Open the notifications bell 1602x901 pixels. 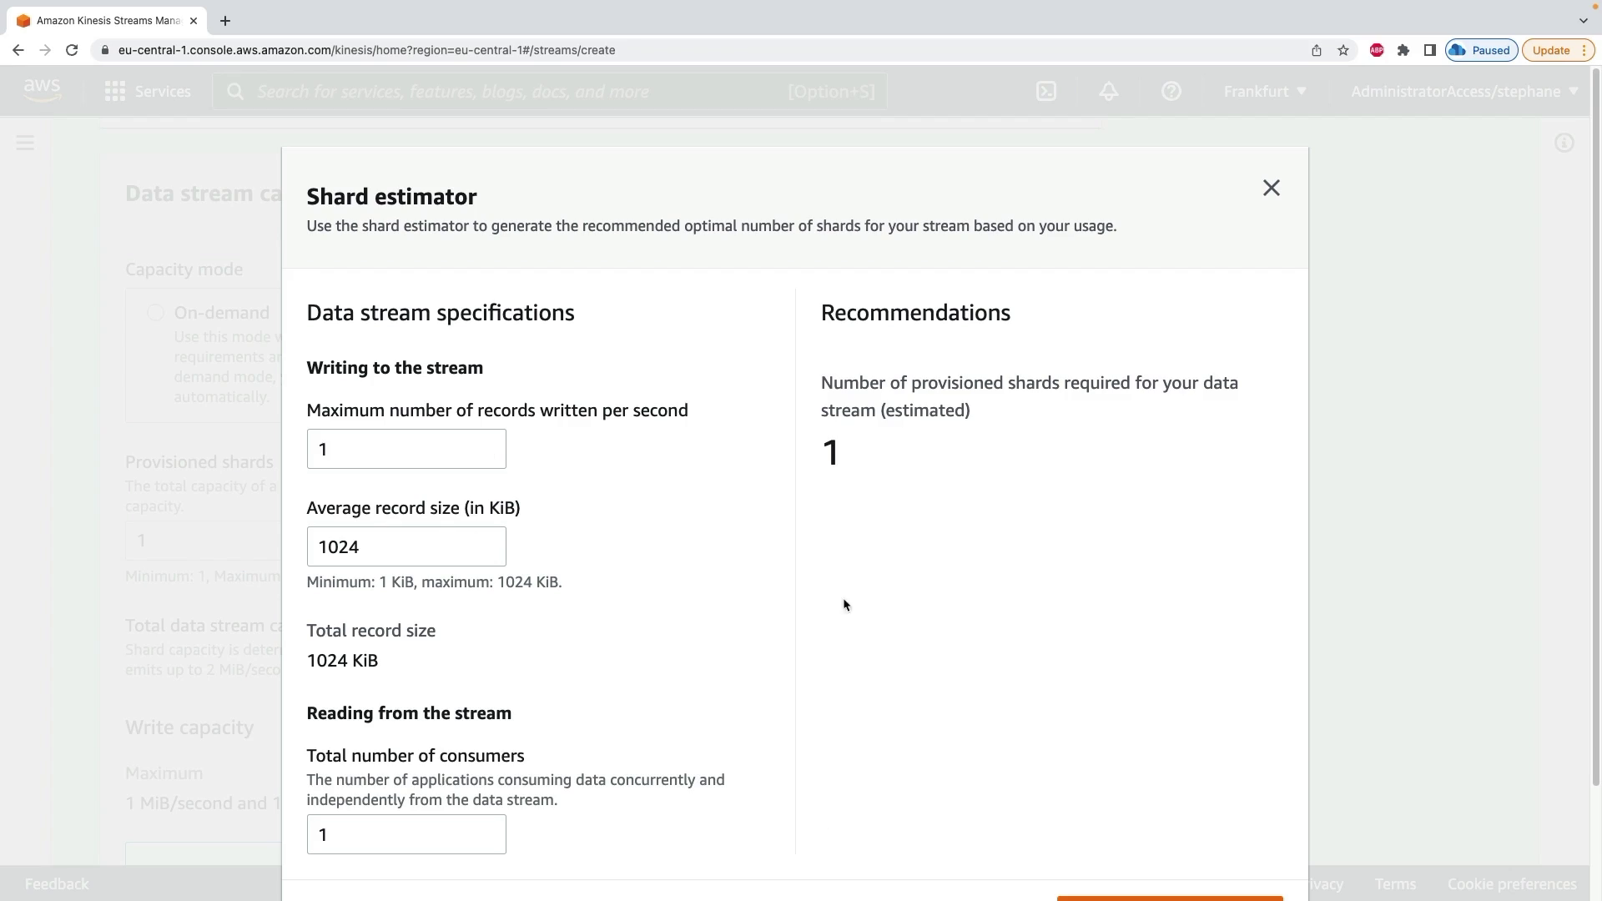click(1109, 92)
